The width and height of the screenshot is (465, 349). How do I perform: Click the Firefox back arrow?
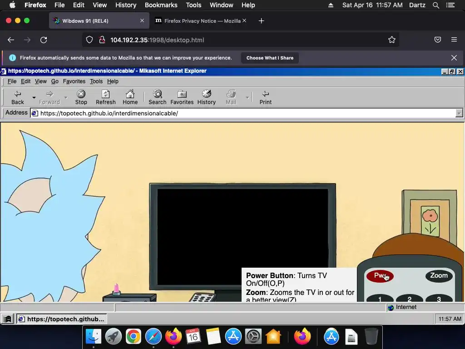coord(11,40)
